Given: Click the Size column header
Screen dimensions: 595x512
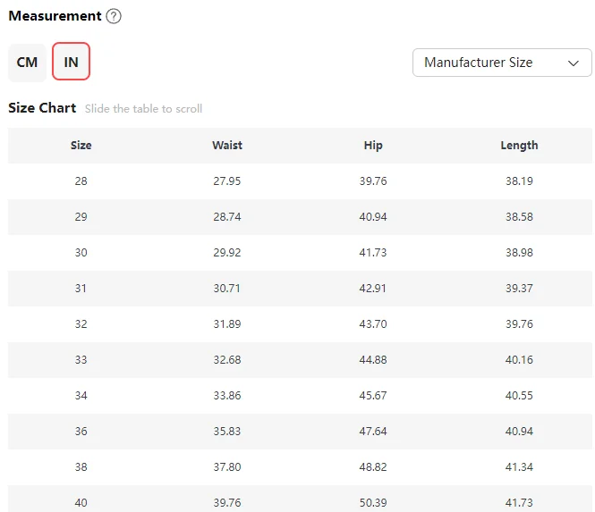Looking at the screenshot, I should pos(81,145).
